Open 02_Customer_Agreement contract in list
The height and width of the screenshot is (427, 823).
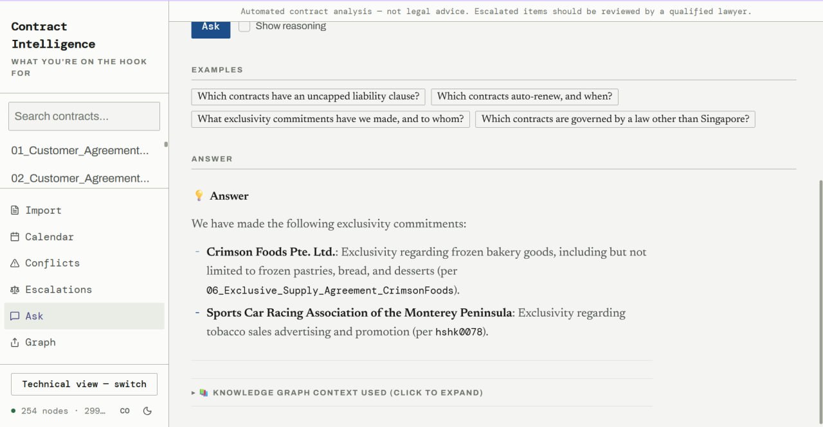point(80,178)
